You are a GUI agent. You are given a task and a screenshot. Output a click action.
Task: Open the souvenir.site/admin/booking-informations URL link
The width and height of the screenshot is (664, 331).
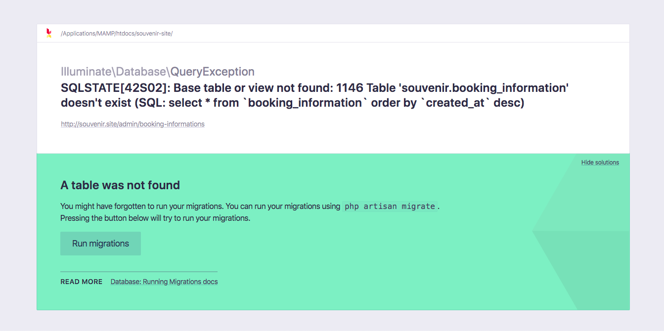pos(133,124)
